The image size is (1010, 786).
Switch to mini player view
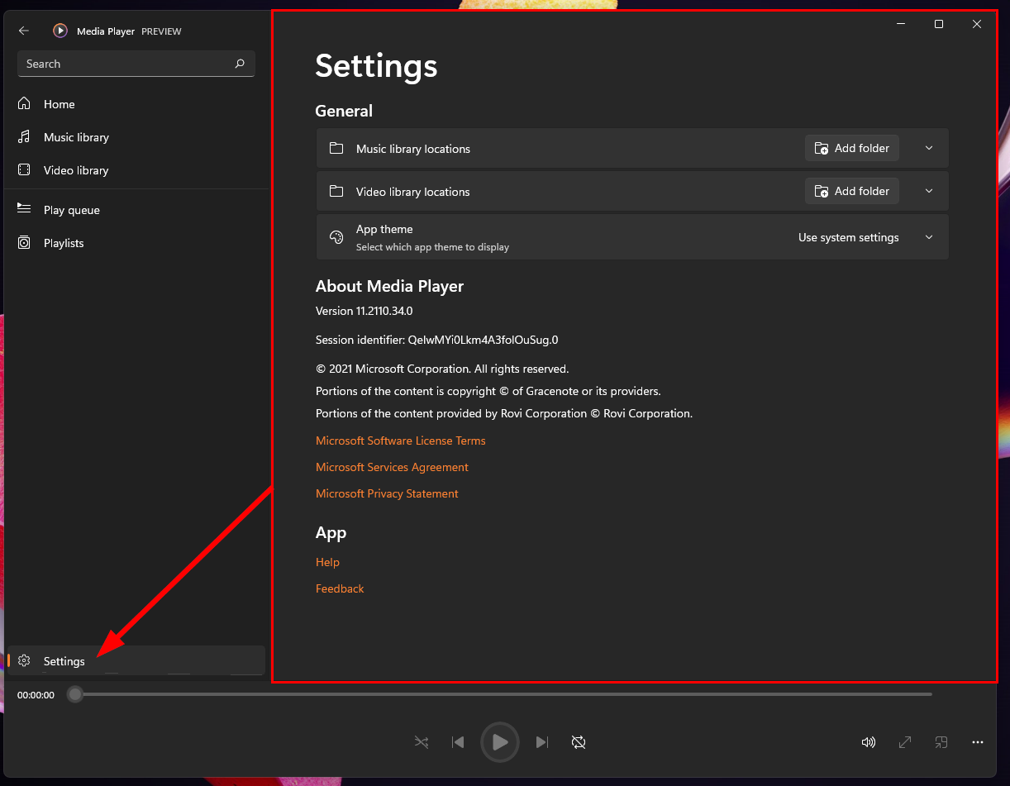click(x=941, y=742)
